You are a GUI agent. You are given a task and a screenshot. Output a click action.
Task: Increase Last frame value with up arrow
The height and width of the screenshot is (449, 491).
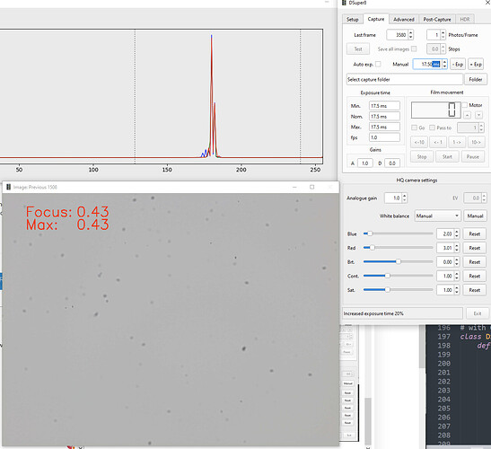(x=411, y=32)
